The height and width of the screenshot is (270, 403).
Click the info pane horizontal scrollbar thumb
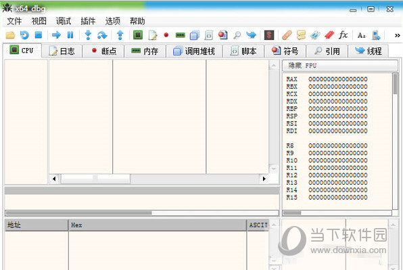(x=78, y=213)
